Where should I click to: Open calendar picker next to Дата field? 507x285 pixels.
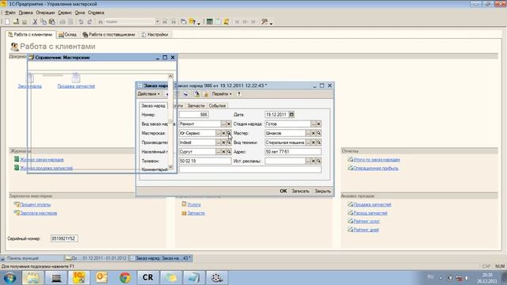(292, 114)
